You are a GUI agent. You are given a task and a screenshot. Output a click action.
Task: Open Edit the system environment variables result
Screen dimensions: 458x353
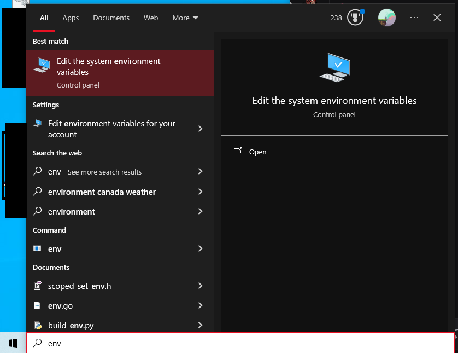[x=120, y=73]
